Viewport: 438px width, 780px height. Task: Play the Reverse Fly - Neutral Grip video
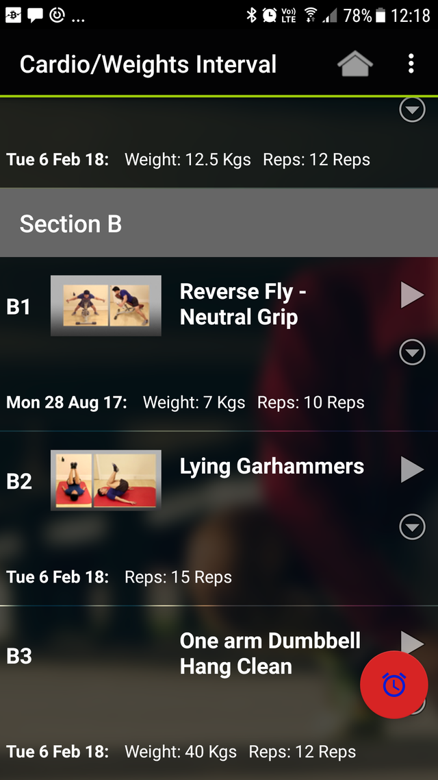412,295
